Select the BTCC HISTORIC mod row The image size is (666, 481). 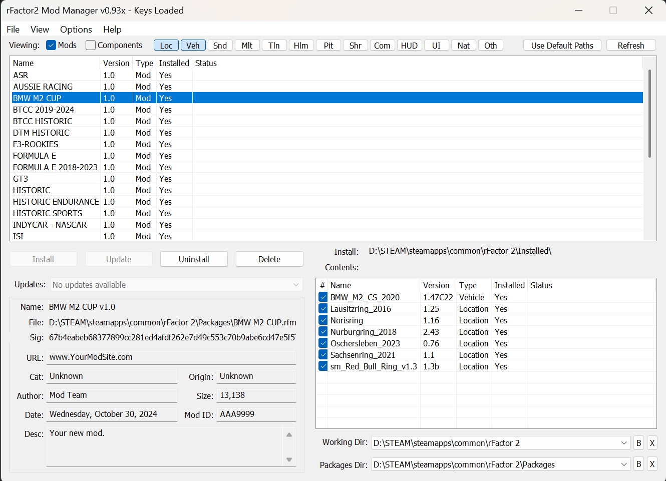[x=327, y=121]
